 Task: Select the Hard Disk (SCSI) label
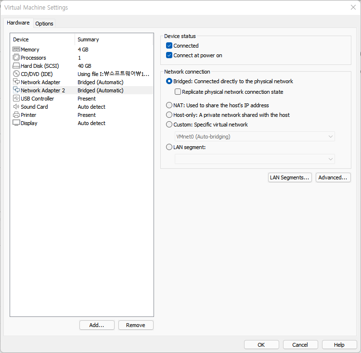coord(40,66)
